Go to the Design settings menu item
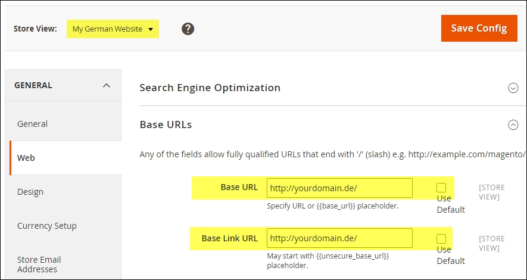527x280 pixels. point(30,192)
